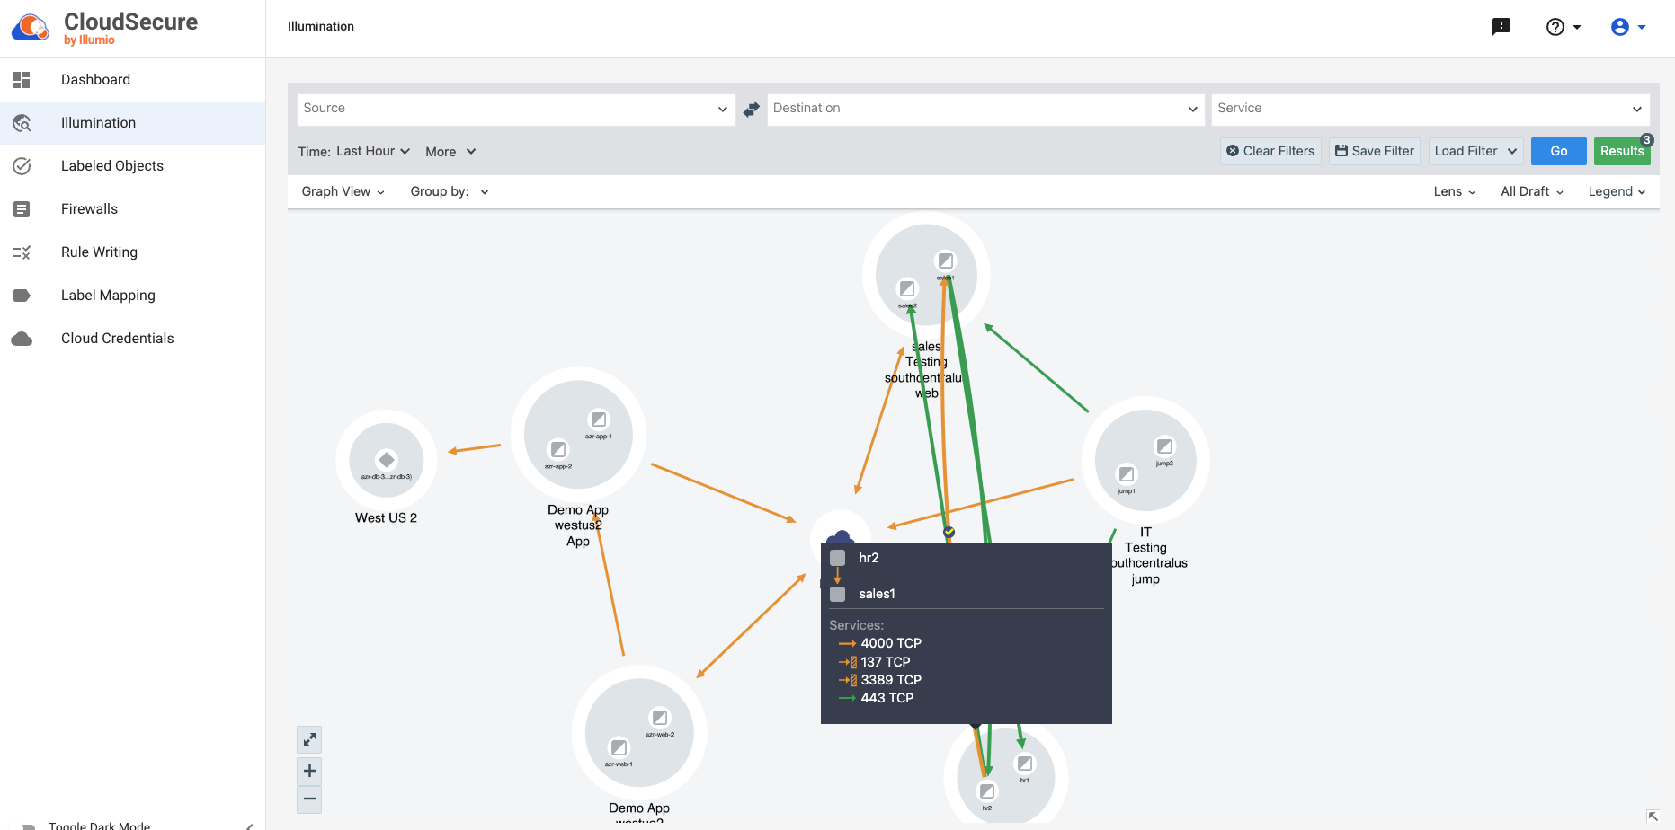Select the Labeled Objects sidebar icon

click(22, 165)
